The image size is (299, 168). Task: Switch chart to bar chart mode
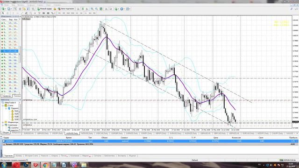point(78,9)
